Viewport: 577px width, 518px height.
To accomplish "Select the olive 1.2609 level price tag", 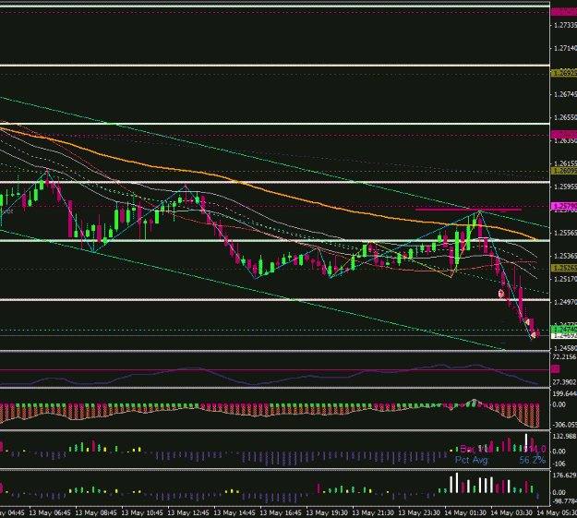I will pos(564,171).
